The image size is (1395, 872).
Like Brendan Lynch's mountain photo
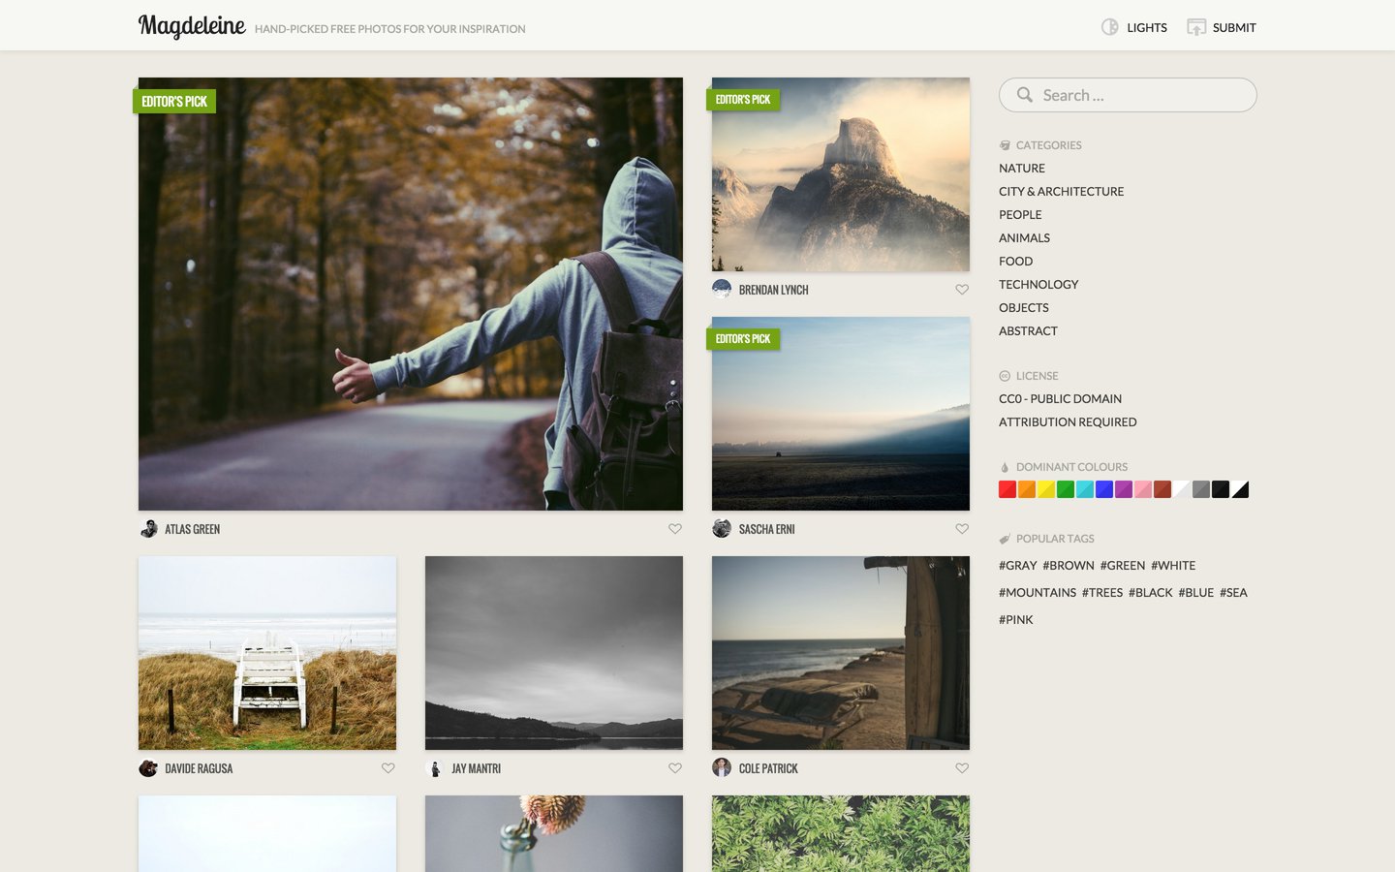click(x=962, y=290)
